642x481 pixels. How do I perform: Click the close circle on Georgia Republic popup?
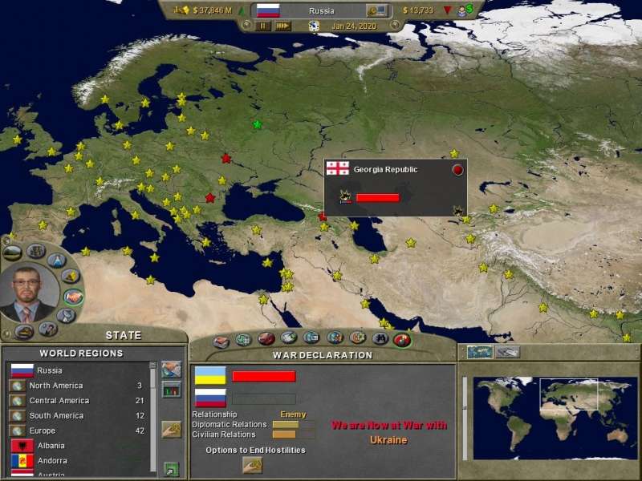click(457, 170)
